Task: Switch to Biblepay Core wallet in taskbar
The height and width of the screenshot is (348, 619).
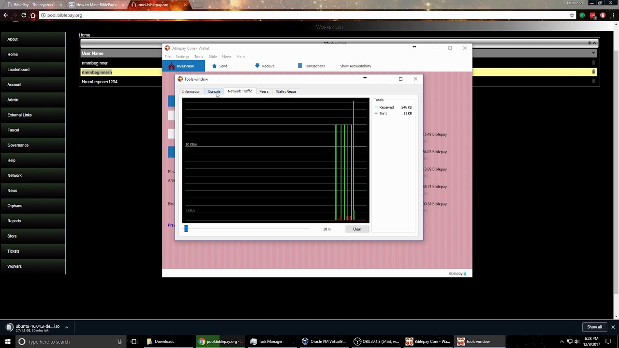Action: tap(428, 342)
